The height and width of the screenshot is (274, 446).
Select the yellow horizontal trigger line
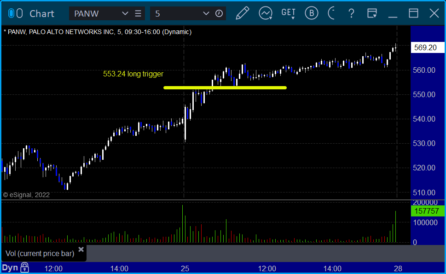(x=225, y=87)
